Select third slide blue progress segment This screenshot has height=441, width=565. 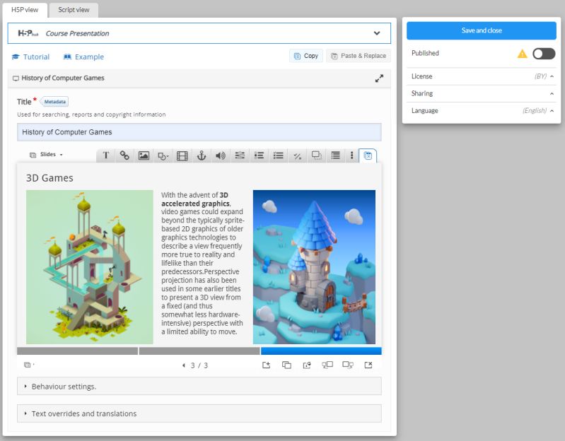click(x=321, y=351)
